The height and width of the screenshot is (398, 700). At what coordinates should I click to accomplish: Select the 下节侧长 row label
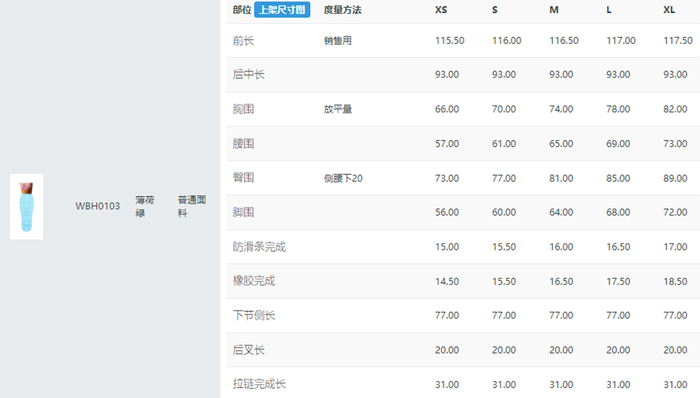[254, 315]
